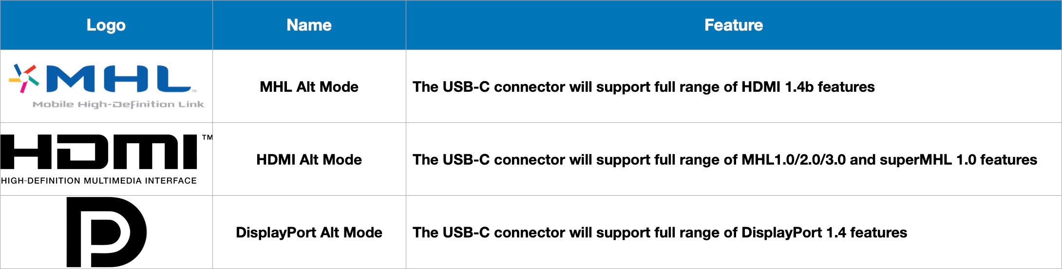Click the Feature column header

[734, 25]
